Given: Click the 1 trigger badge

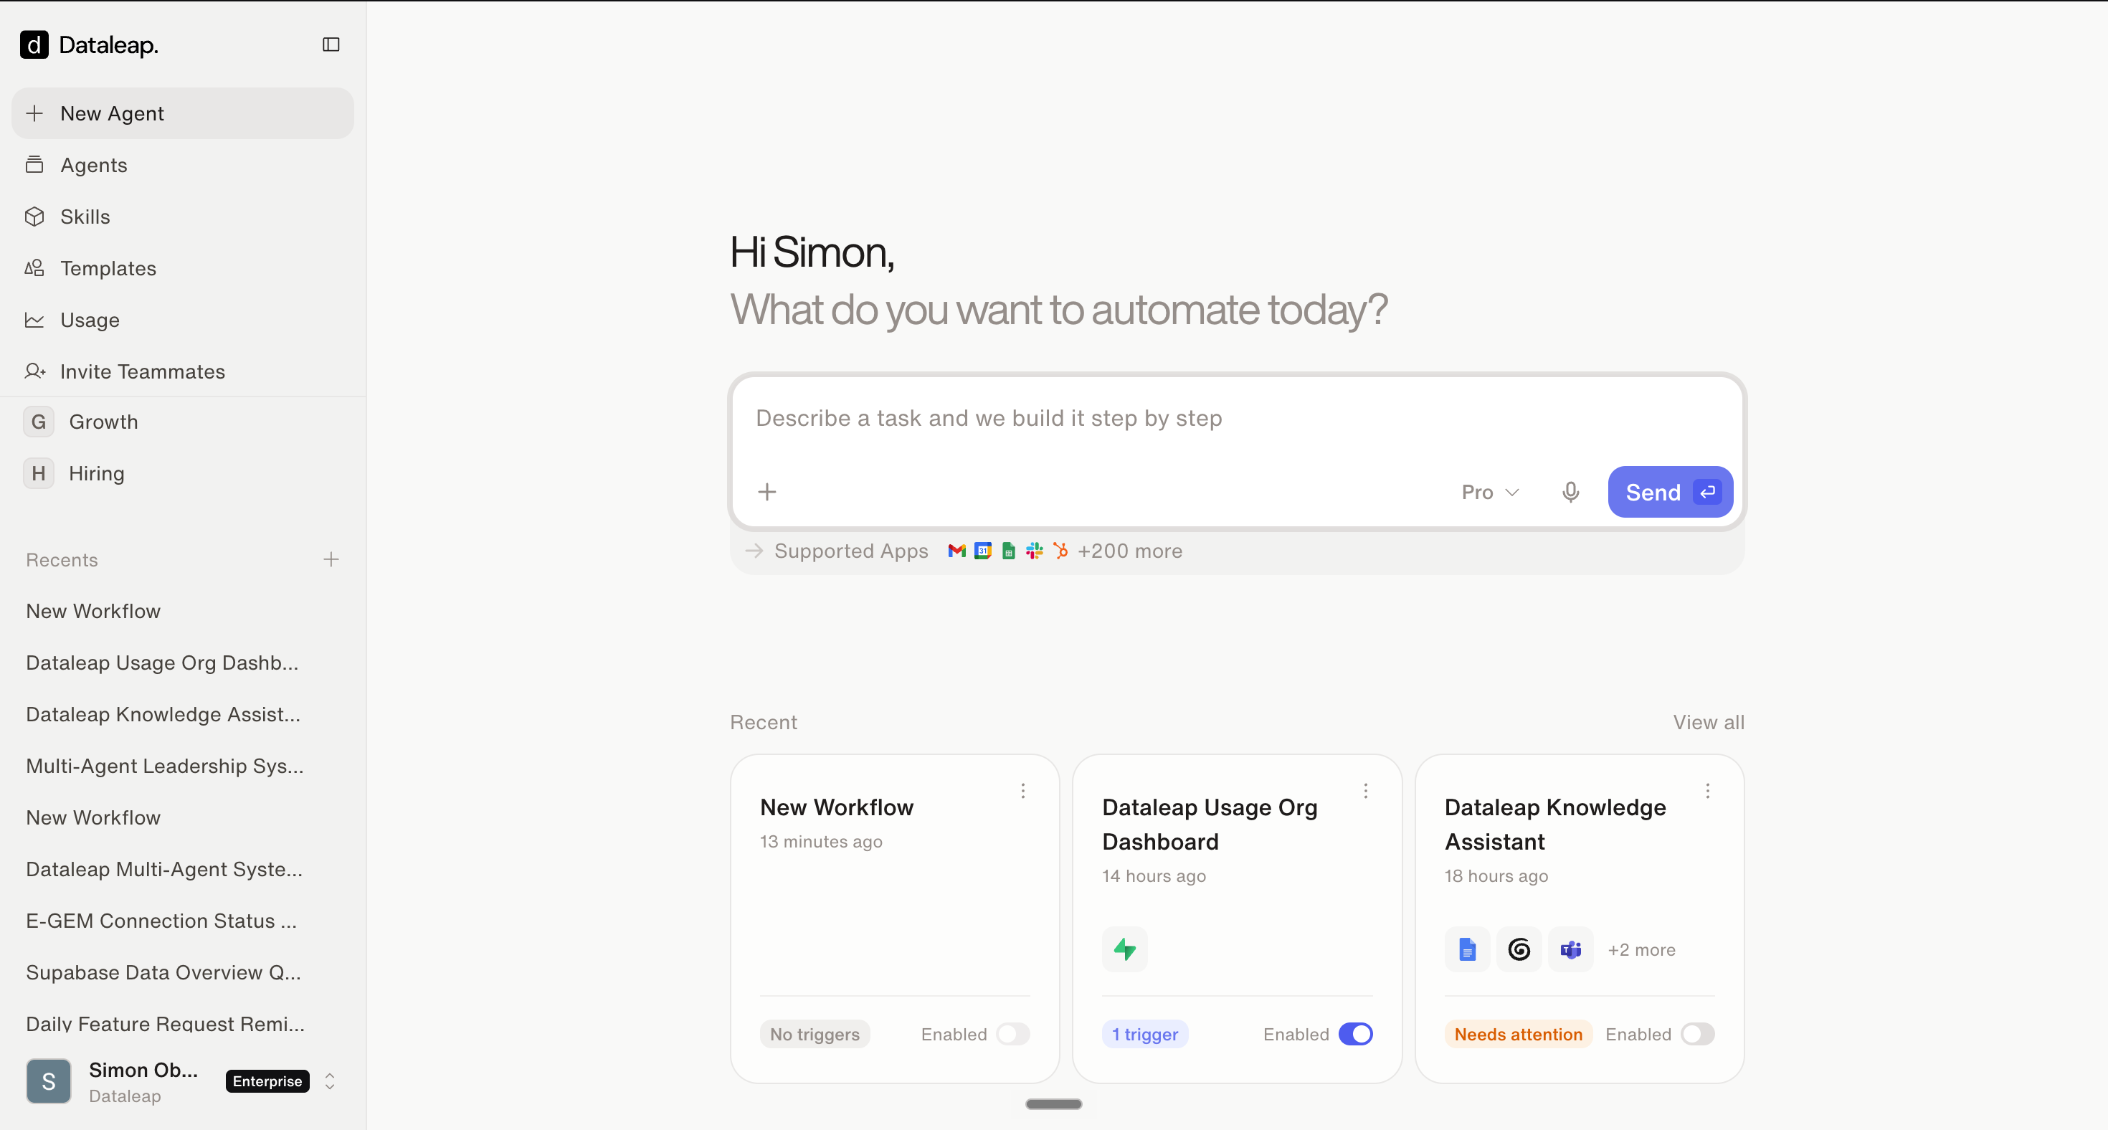Looking at the screenshot, I should [1145, 1033].
